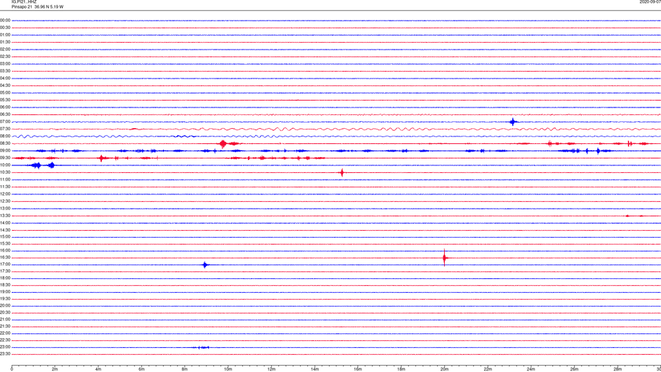This screenshot has height=372, width=661.
Task: Click the red spike on the 10:30 trace
Action: [x=342, y=172]
